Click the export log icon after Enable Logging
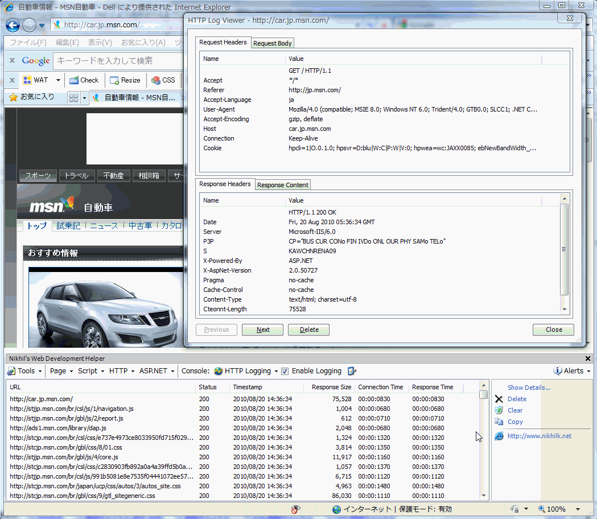The image size is (597, 519). (x=352, y=371)
